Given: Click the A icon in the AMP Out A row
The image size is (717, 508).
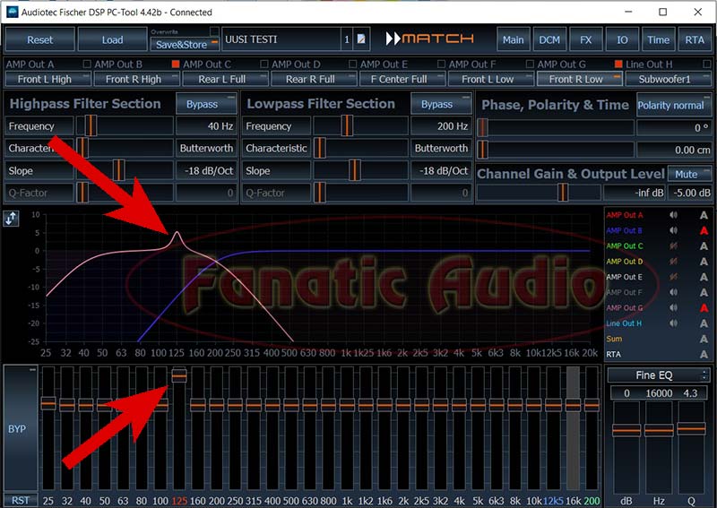Looking at the screenshot, I should click(704, 215).
